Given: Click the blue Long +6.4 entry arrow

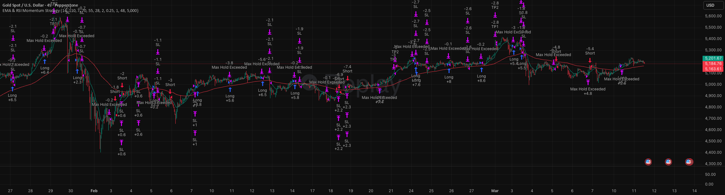Looking at the screenshot, I should tap(45, 62).
